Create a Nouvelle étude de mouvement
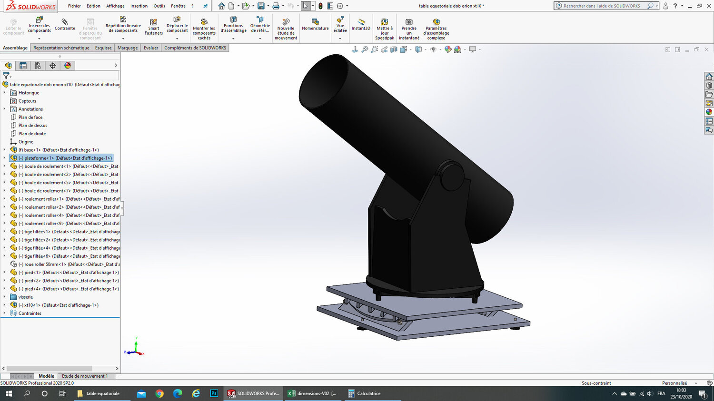This screenshot has width=714, height=401. pyautogui.click(x=286, y=29)
